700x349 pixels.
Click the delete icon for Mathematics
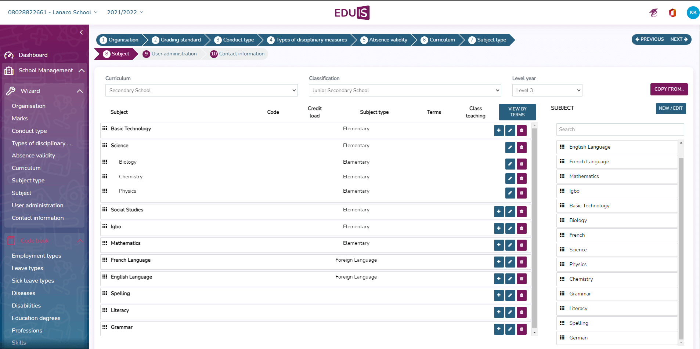521,245
